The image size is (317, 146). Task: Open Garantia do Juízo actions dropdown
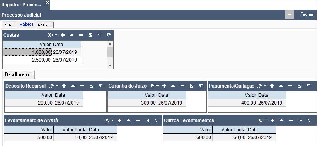click(157, 86)
